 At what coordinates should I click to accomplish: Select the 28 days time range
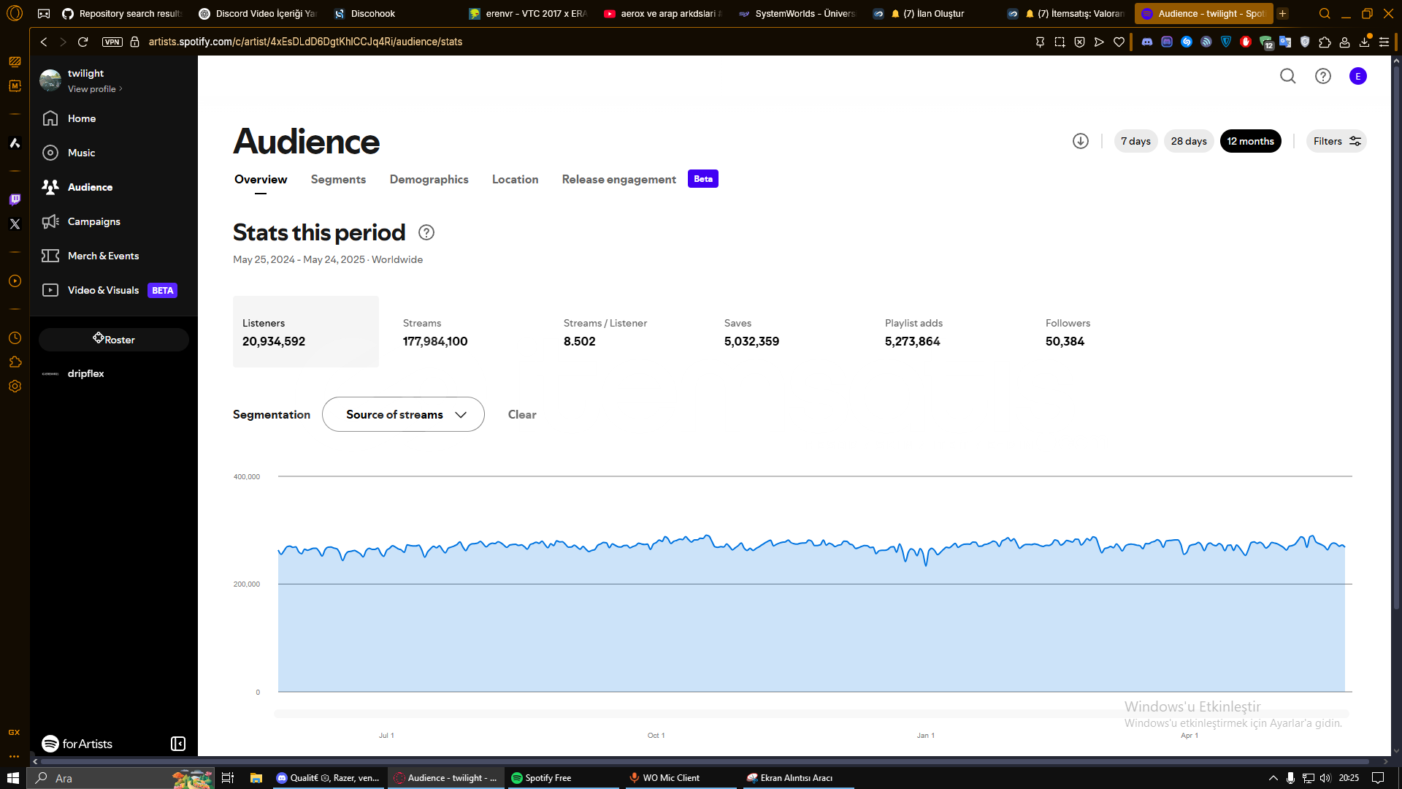(1189, 141)
